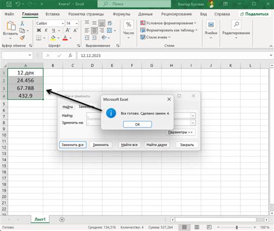
Task: Switch to the Формулы ribbon tab
Action: (x=121, y=14)
